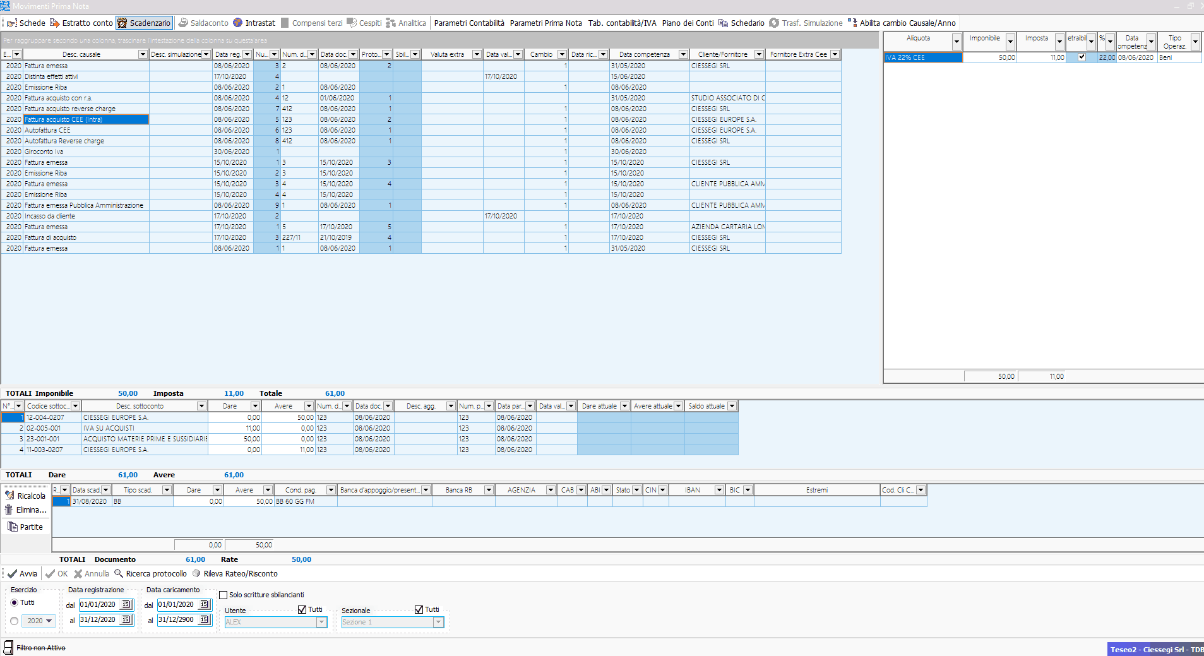Image resolution: width=1204 pixels, height=656 pixels.
Task: Select the IVA SU ACQUISTI row
Action: [x=369, y=428]
